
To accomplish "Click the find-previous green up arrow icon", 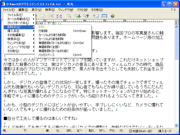I will pos(86,16).
